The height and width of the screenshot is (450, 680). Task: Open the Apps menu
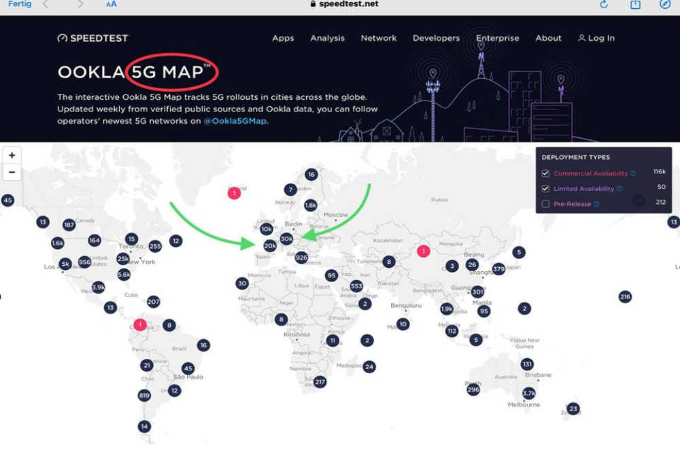[x=283, y=38]
